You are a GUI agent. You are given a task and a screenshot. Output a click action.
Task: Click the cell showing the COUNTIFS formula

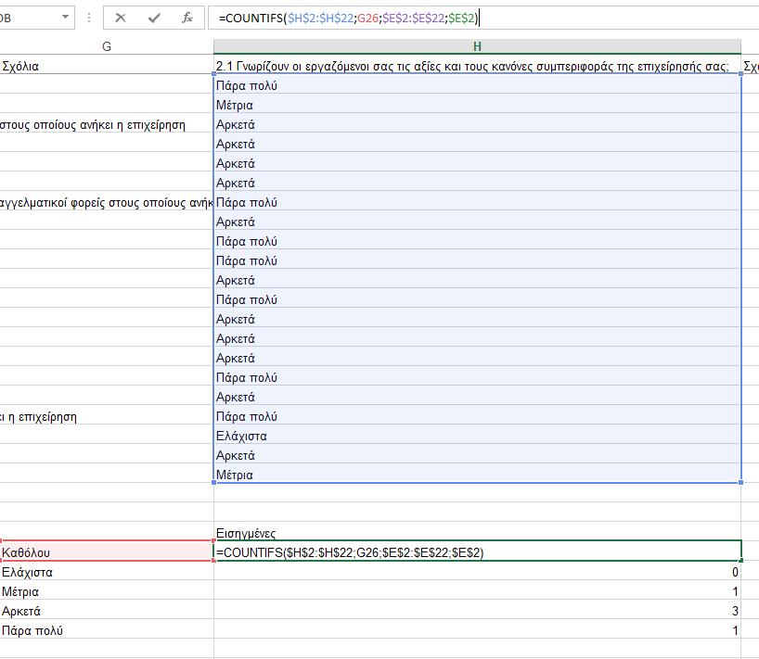click(x=477, y=552)
